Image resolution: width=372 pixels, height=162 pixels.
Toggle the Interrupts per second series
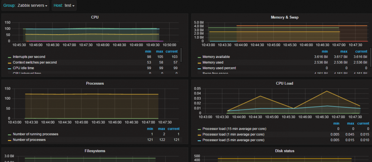[29, 57]
